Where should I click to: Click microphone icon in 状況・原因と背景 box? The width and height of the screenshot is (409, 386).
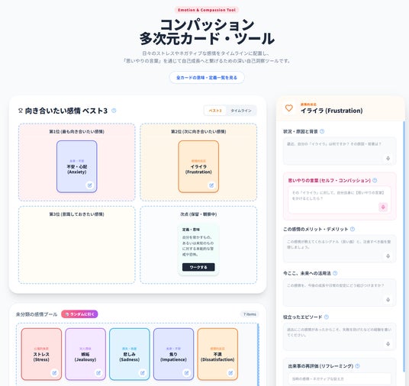388,159
